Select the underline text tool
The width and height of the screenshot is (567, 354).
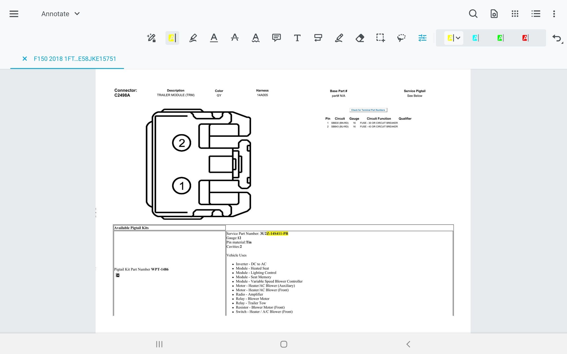tap(214, 38)
